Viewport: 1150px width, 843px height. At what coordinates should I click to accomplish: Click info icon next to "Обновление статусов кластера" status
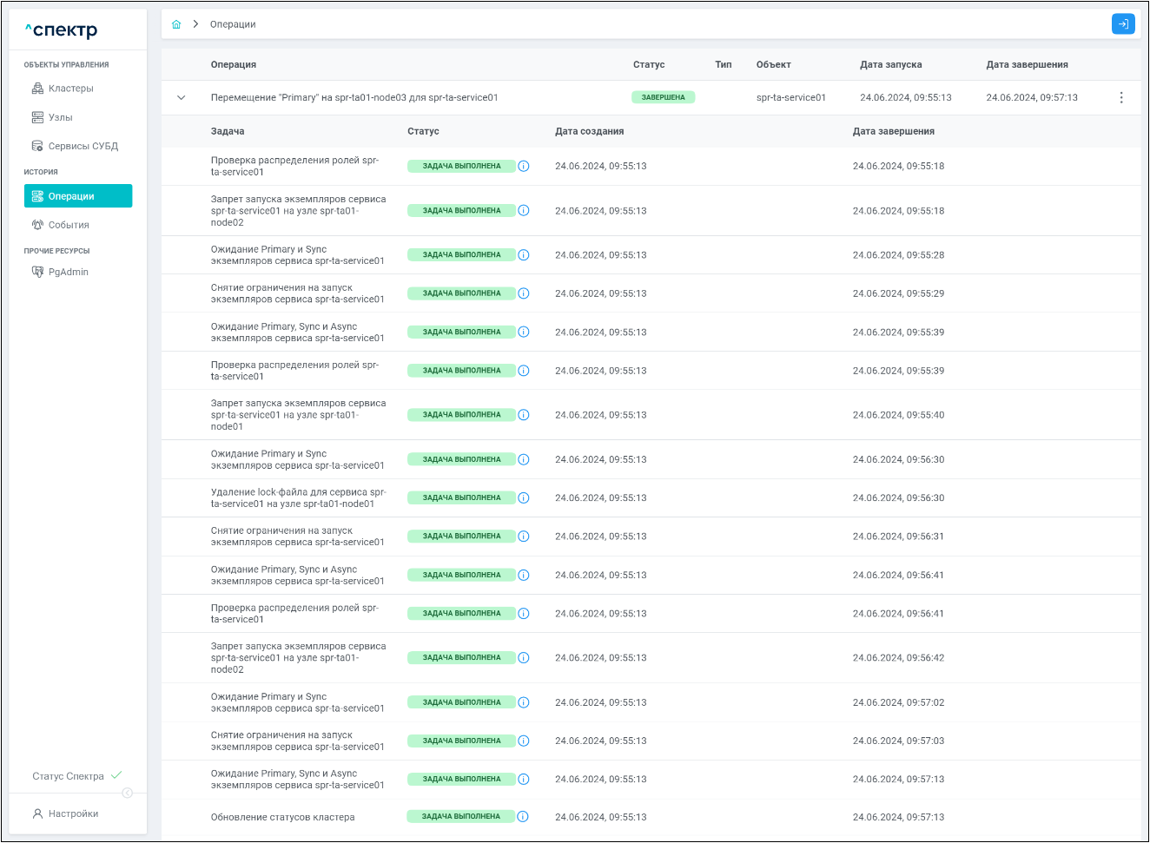pyautogui.click(x=523, y=817)
